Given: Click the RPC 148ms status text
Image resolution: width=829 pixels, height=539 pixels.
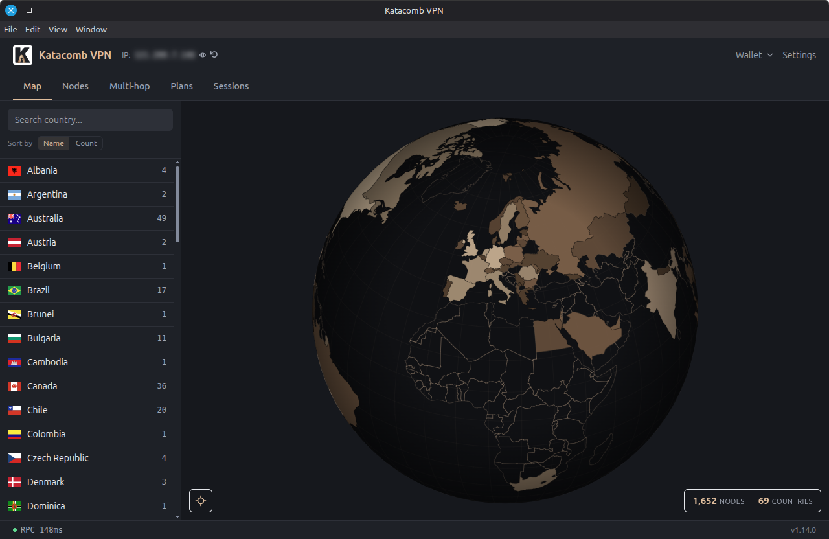Looking at the screenshot, I should coord(41,530).
